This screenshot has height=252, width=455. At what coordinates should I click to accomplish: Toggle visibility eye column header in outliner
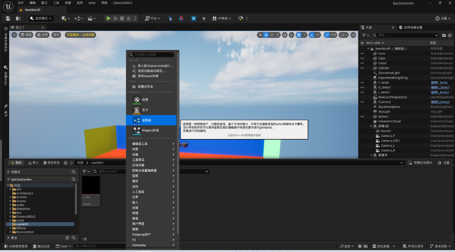pos(362,43)
